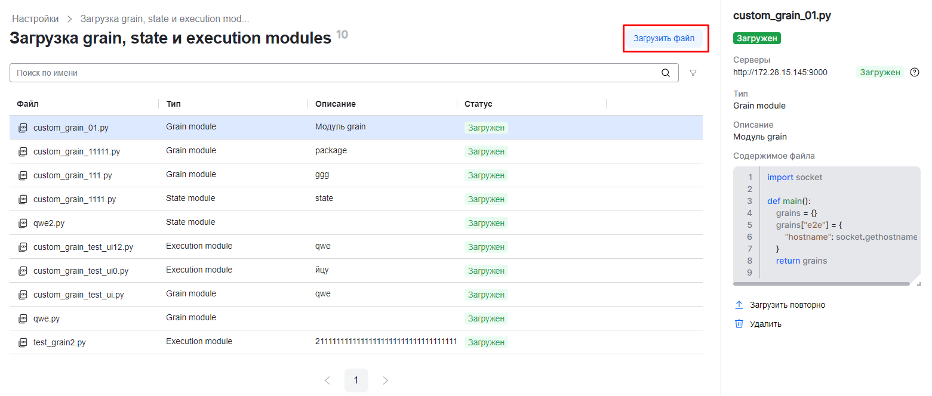Open the filter funnel icon
Screen dimensions: 932x396
[693, 73]
